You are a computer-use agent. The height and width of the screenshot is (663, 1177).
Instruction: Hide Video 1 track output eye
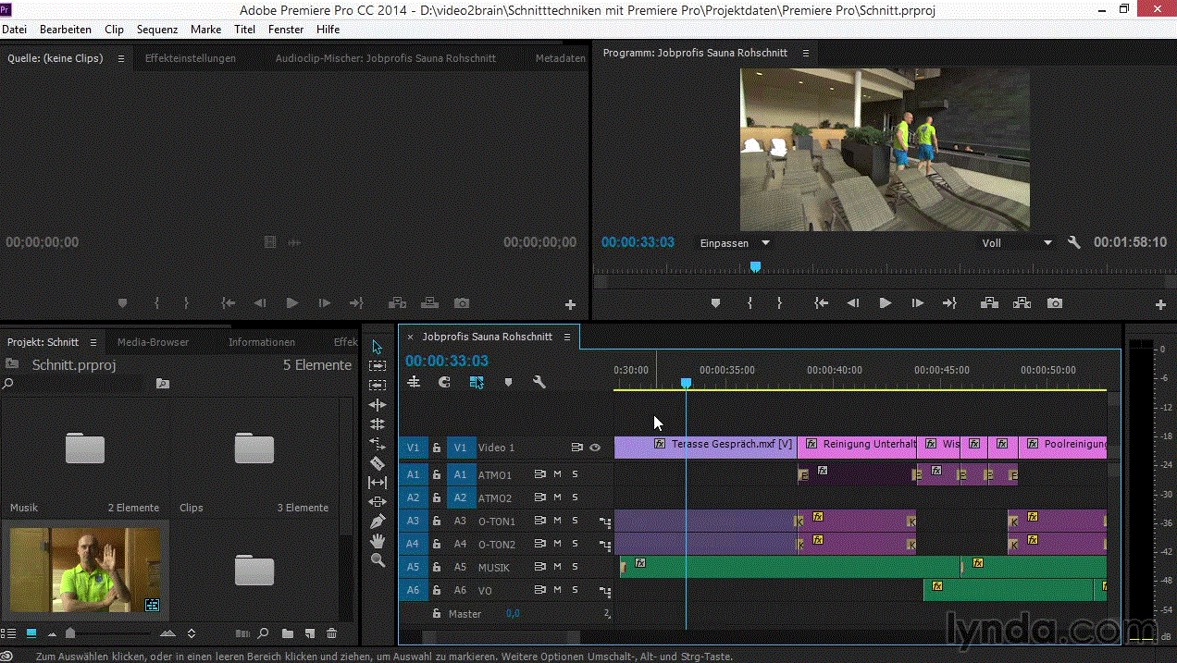tap(595, 448)
